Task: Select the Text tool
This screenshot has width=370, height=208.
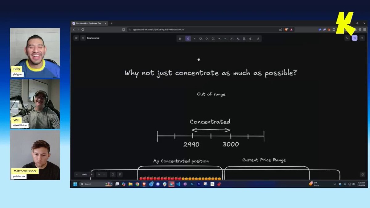Action: point(238,39)
